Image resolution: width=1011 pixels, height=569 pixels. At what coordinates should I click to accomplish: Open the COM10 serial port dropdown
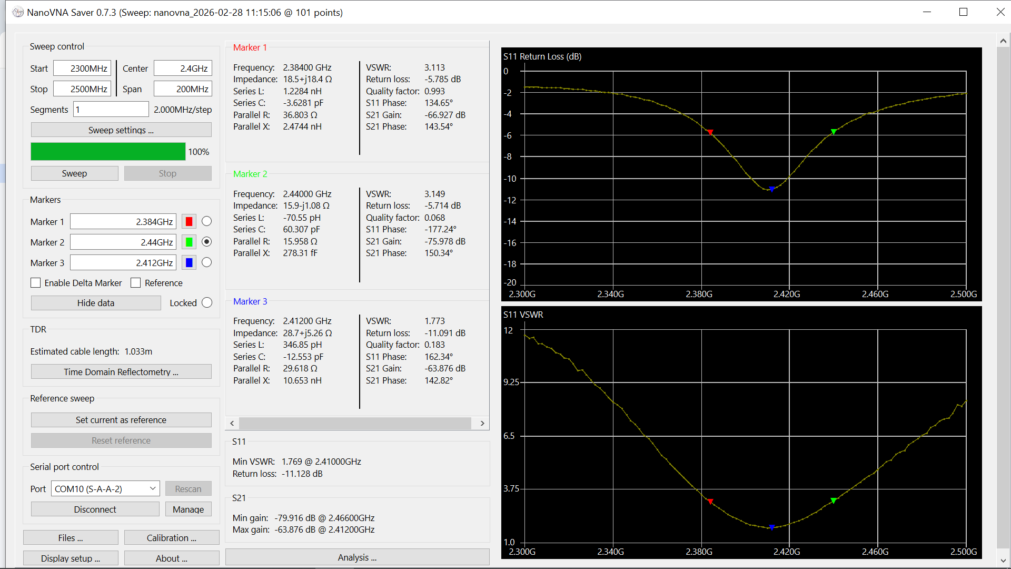click(105, 489)
